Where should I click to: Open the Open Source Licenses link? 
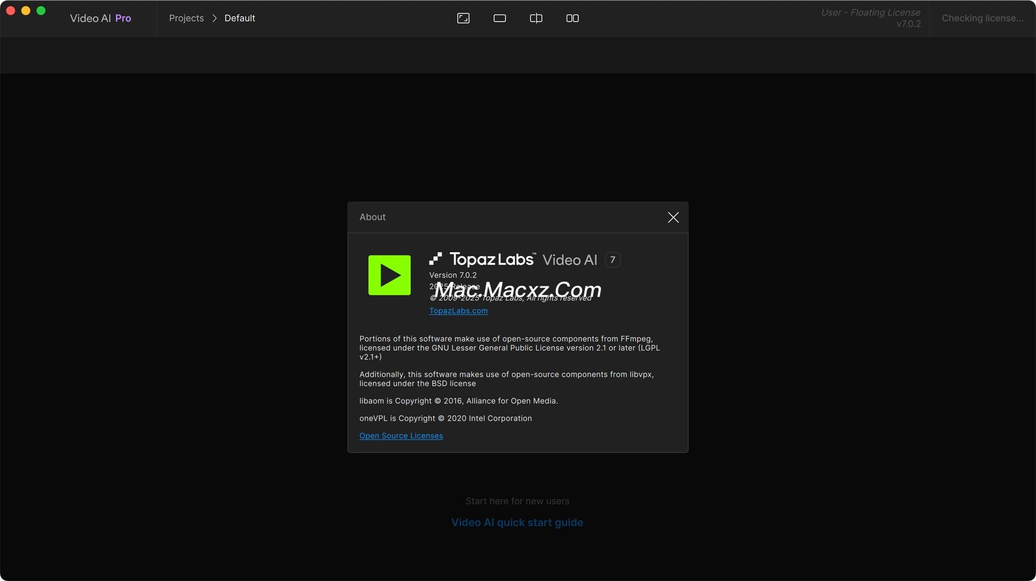click(x=401, y=436)
